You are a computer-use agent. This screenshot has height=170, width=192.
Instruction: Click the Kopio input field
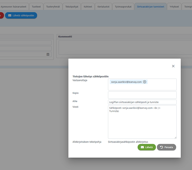[x=142, y=95]
